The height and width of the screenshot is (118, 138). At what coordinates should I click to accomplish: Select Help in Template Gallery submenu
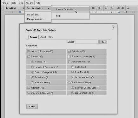(x=70, y=16)
